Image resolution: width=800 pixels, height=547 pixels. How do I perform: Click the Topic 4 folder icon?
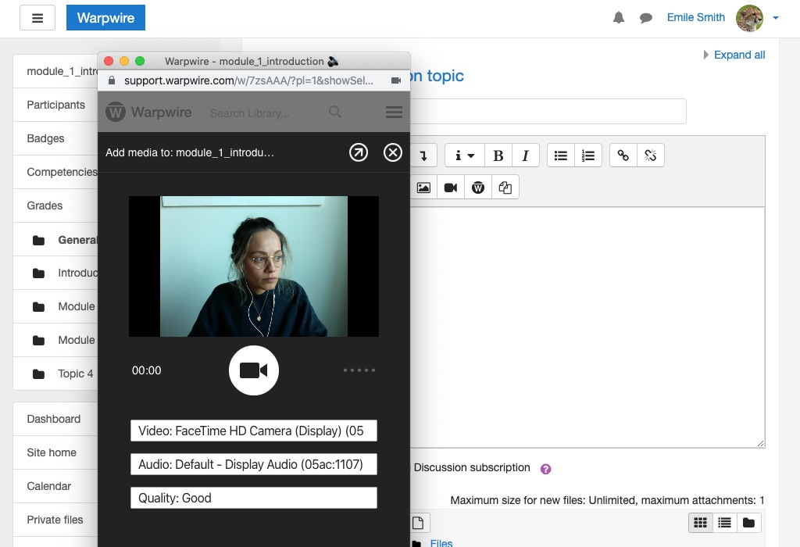38,374
